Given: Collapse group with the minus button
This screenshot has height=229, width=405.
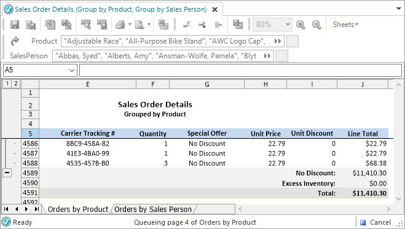Looking at the screenshot, I should click(x=7, y=173).
